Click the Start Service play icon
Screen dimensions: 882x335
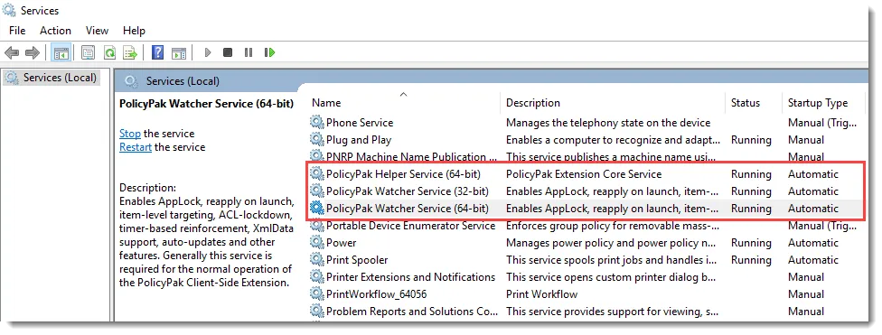[x=208, y=53]
